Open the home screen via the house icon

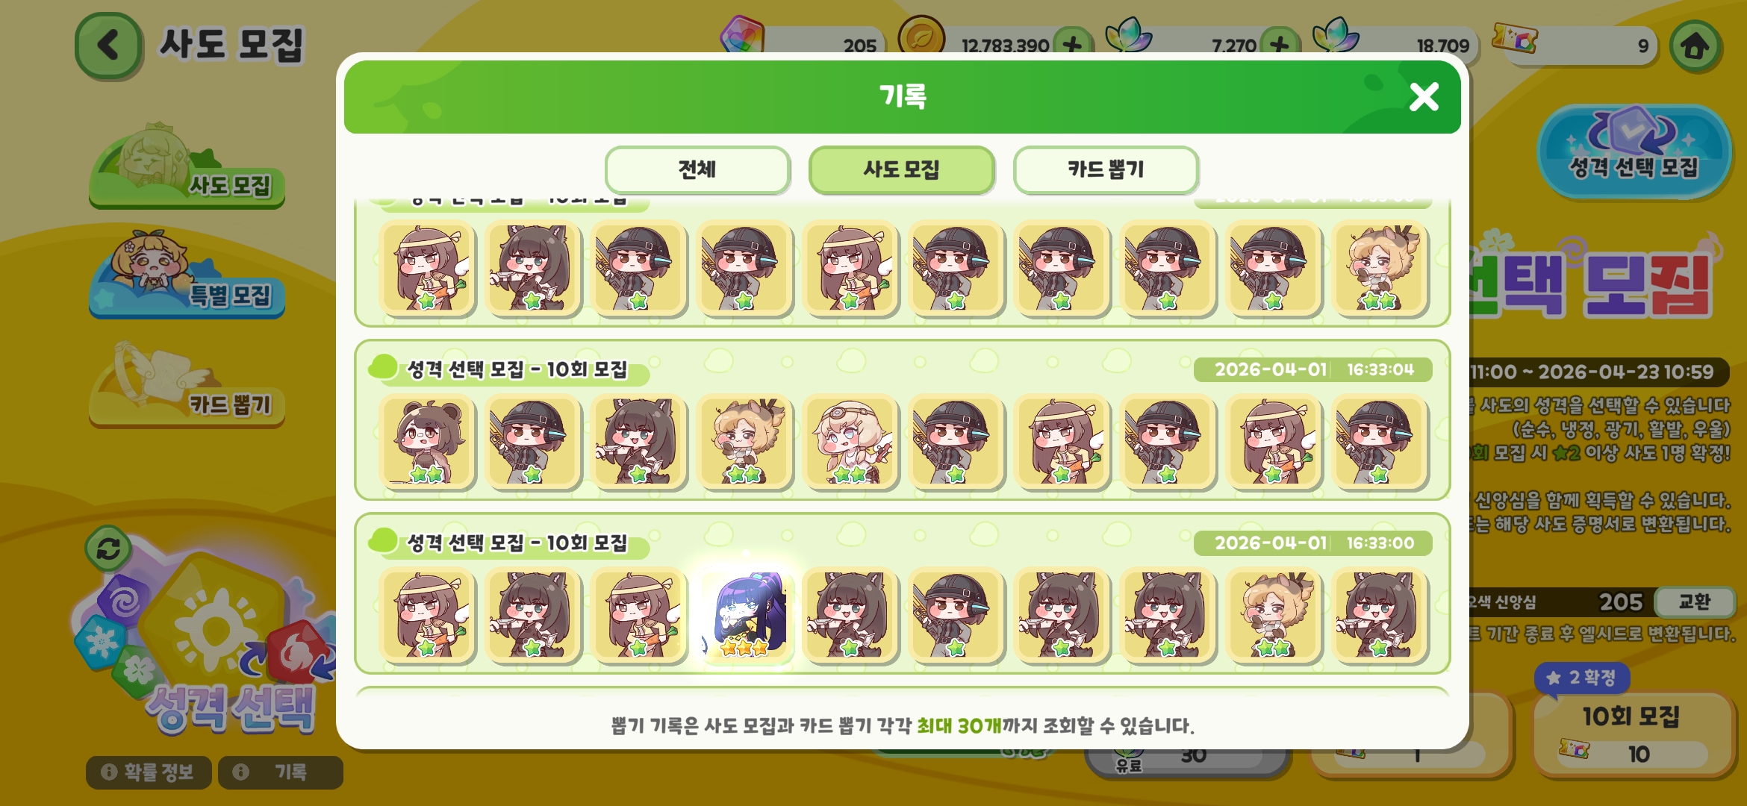[x=1695, y=46]
